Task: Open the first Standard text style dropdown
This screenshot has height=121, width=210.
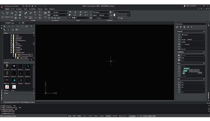Action: (x=59, y=12)
